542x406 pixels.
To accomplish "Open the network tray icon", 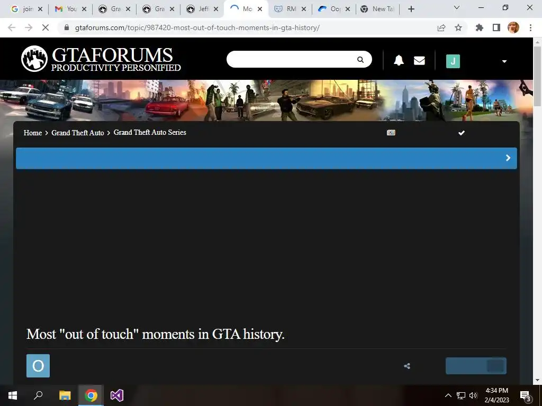I will pyautogui.click(x=461, y=395).
